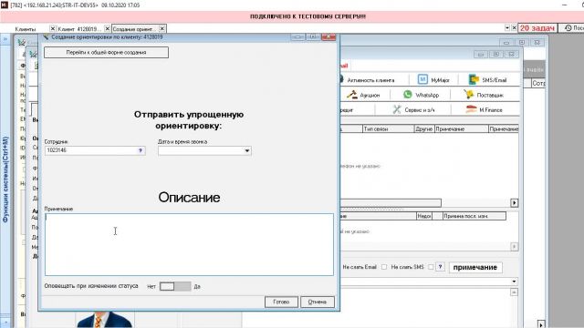Select the orientation creation tab
The image size is (584, 328).
(134, 29)
